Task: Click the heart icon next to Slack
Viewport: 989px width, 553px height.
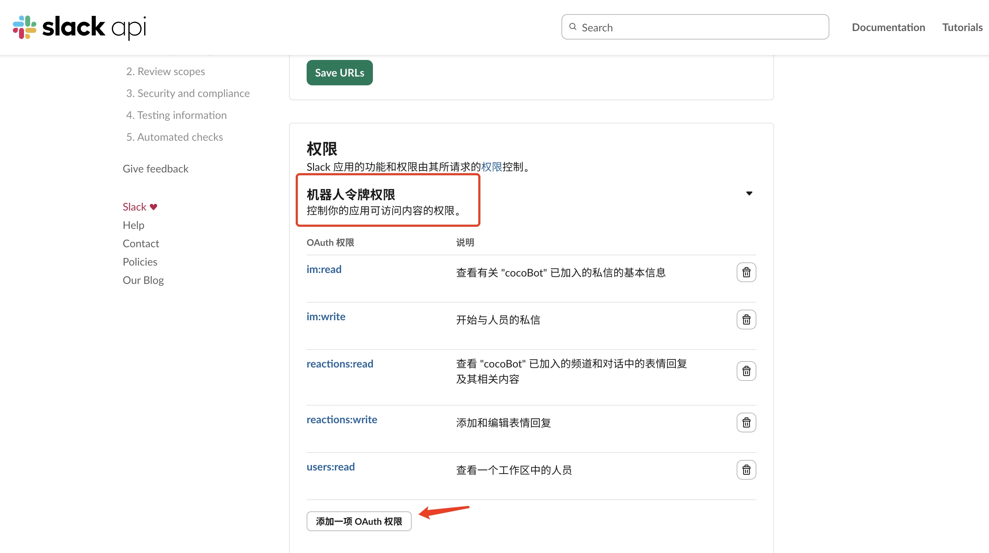Action: tap(154, 206)
